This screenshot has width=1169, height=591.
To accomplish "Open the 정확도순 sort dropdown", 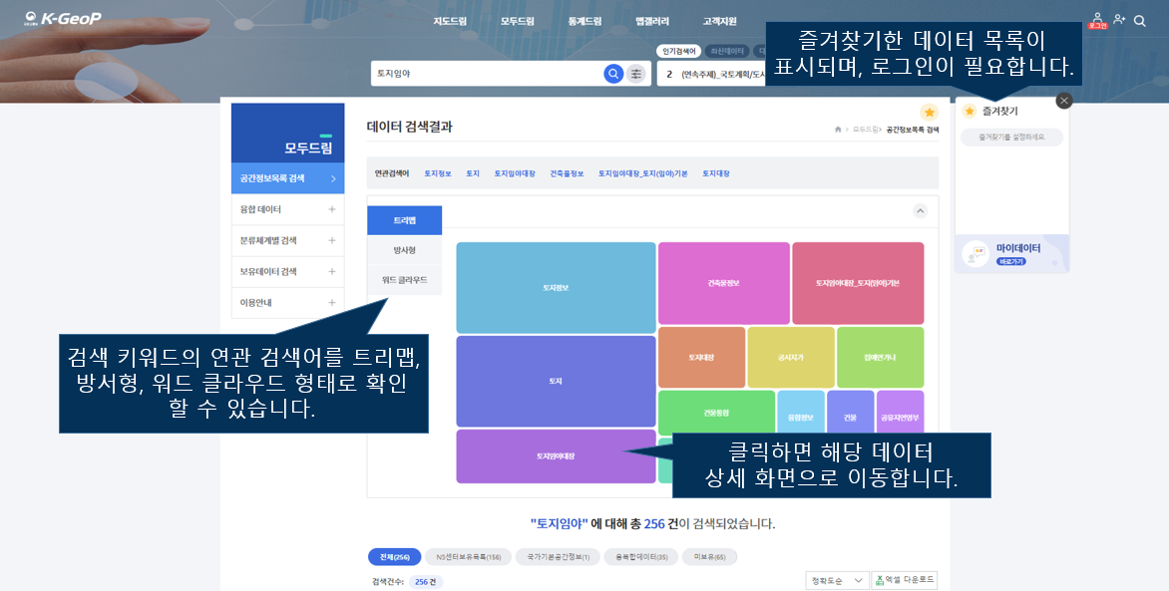I will pyautogui.click(x=836, y=581).
